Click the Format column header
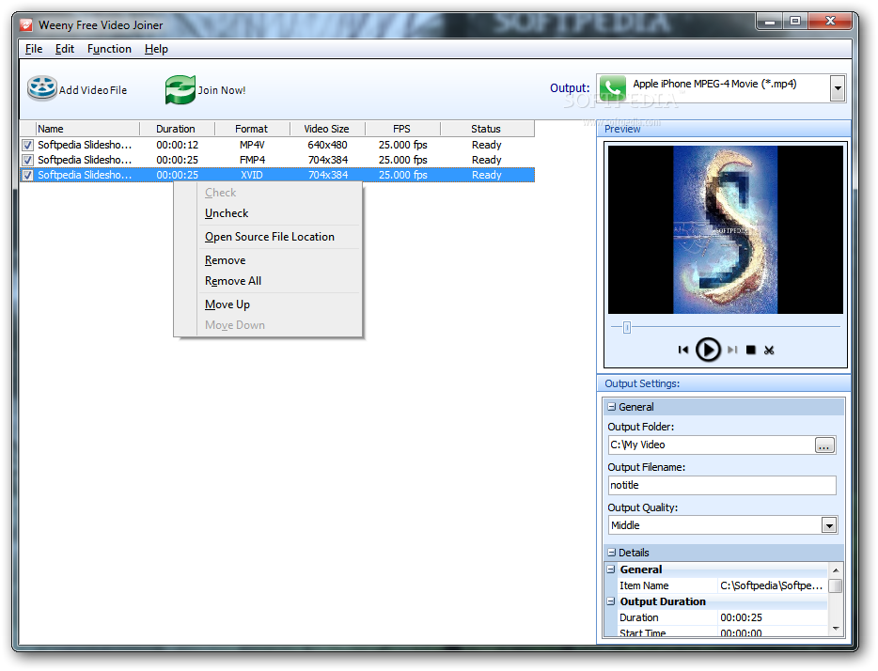The image size is (878, 671). 252,129
